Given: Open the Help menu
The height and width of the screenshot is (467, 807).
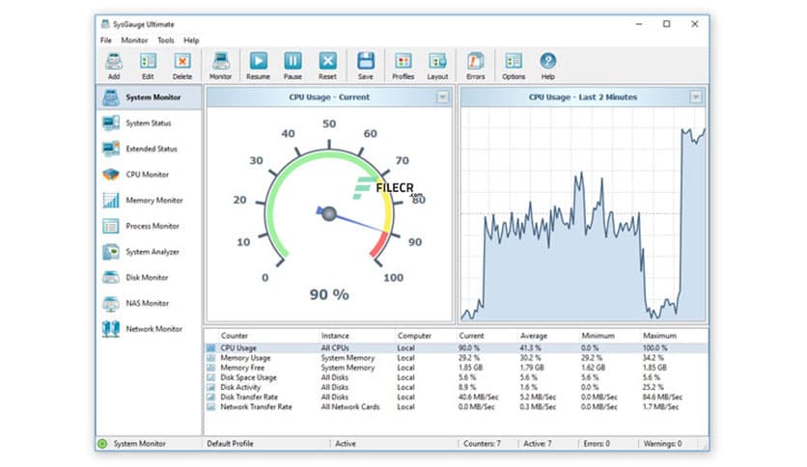Looking at the screenshot, I should [191, 41].
